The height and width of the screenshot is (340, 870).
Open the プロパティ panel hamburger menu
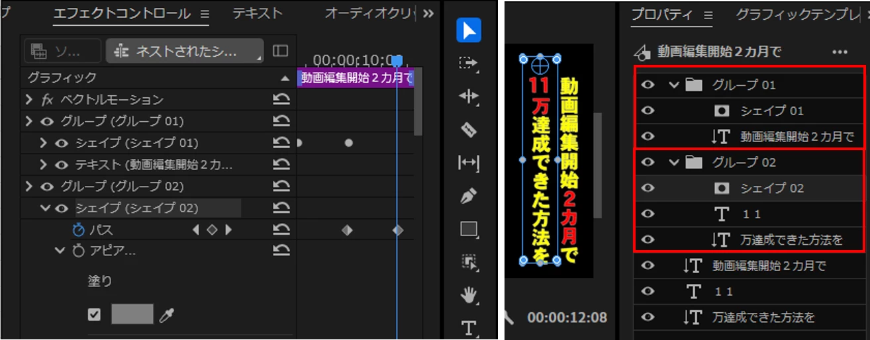[708, 15]
